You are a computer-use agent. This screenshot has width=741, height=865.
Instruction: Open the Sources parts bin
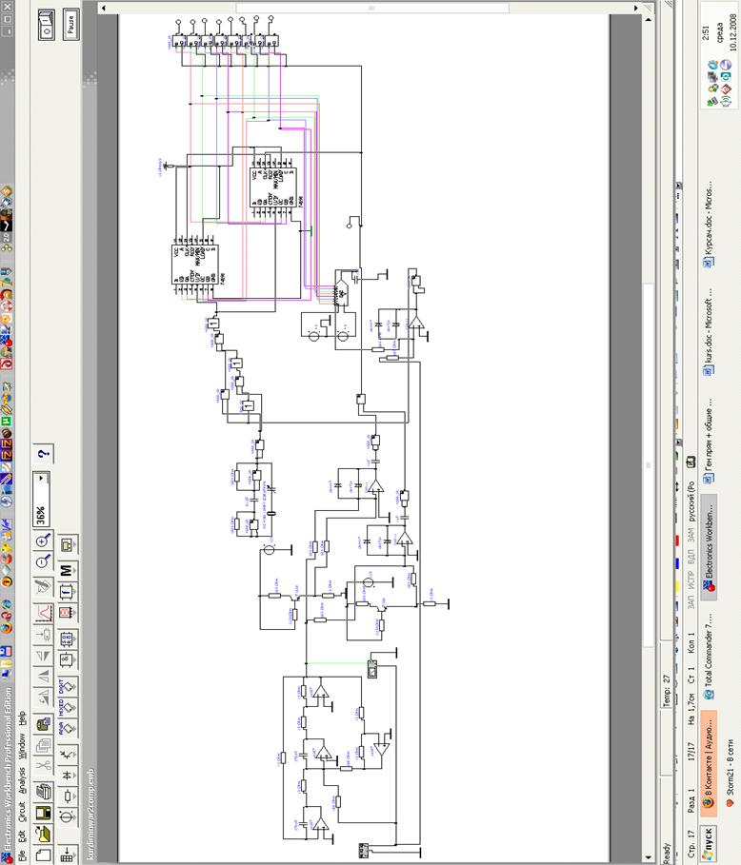pyautogui.click(x=67, y=816)
